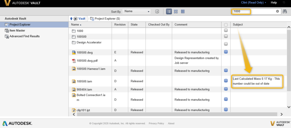The height and width of the screenshot is (128, 291).
Task: Toggle the checkbox for 100500.iam row
Action: pos(226,81)
